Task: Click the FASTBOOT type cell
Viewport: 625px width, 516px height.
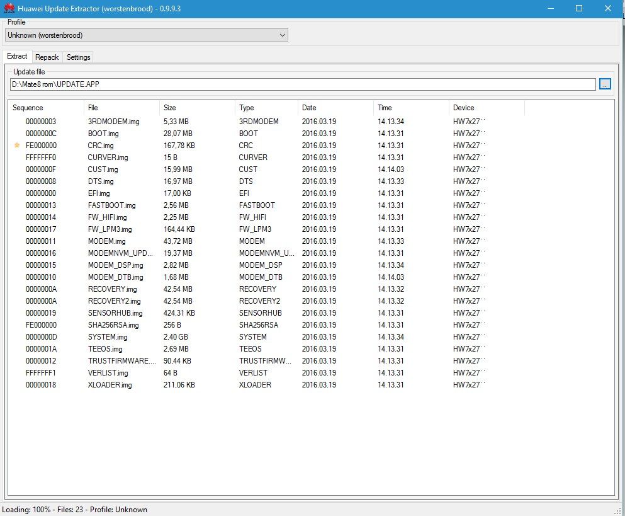Action: 257,205
